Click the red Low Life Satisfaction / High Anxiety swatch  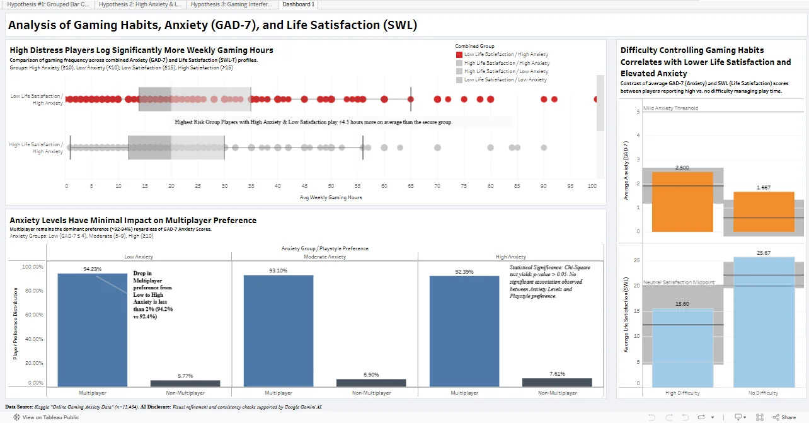pos(459,55)
